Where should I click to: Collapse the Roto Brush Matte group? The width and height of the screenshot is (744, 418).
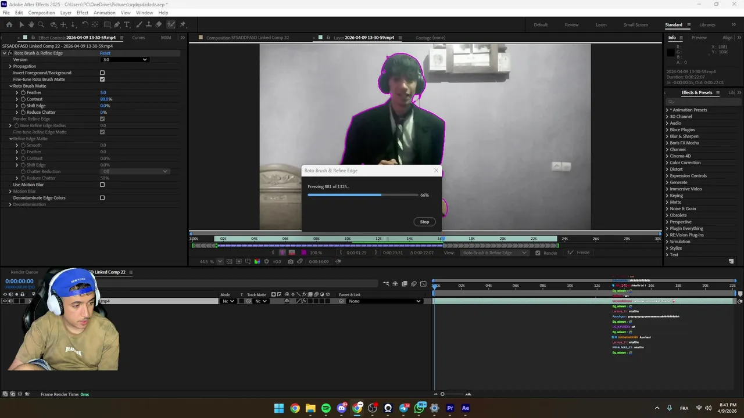[10, 86]
